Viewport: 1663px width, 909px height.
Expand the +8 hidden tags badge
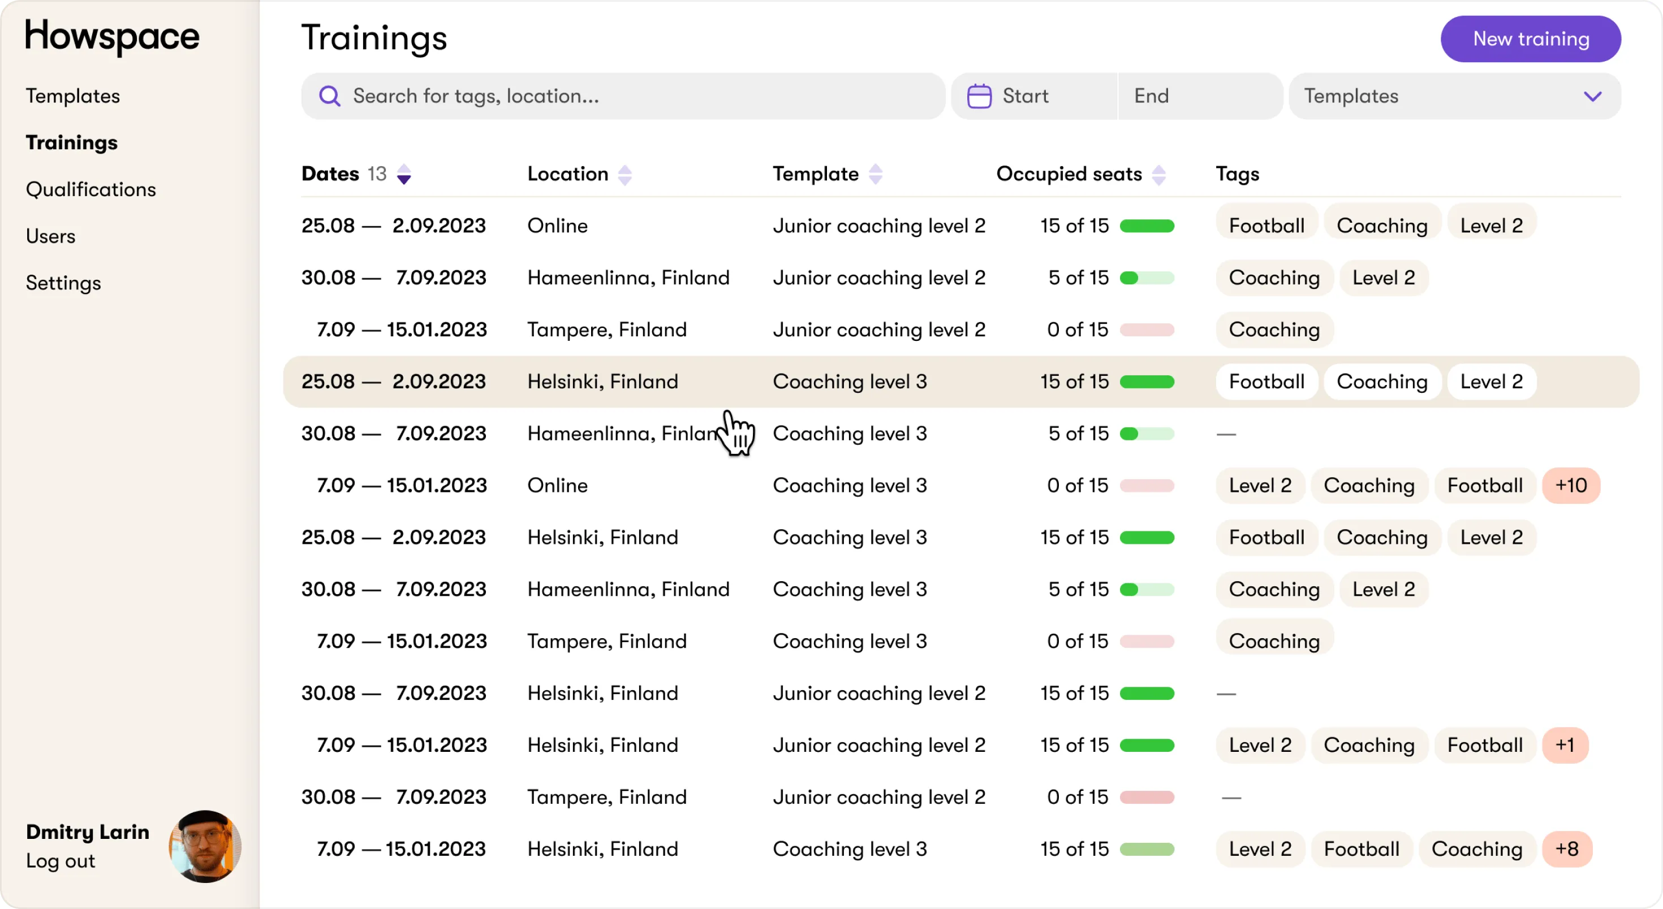(1566, 849)
